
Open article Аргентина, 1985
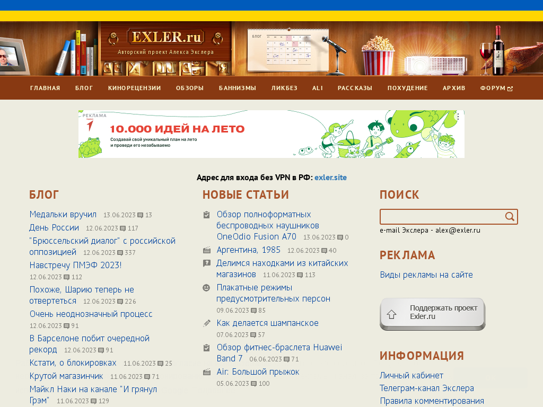[248, 250]
